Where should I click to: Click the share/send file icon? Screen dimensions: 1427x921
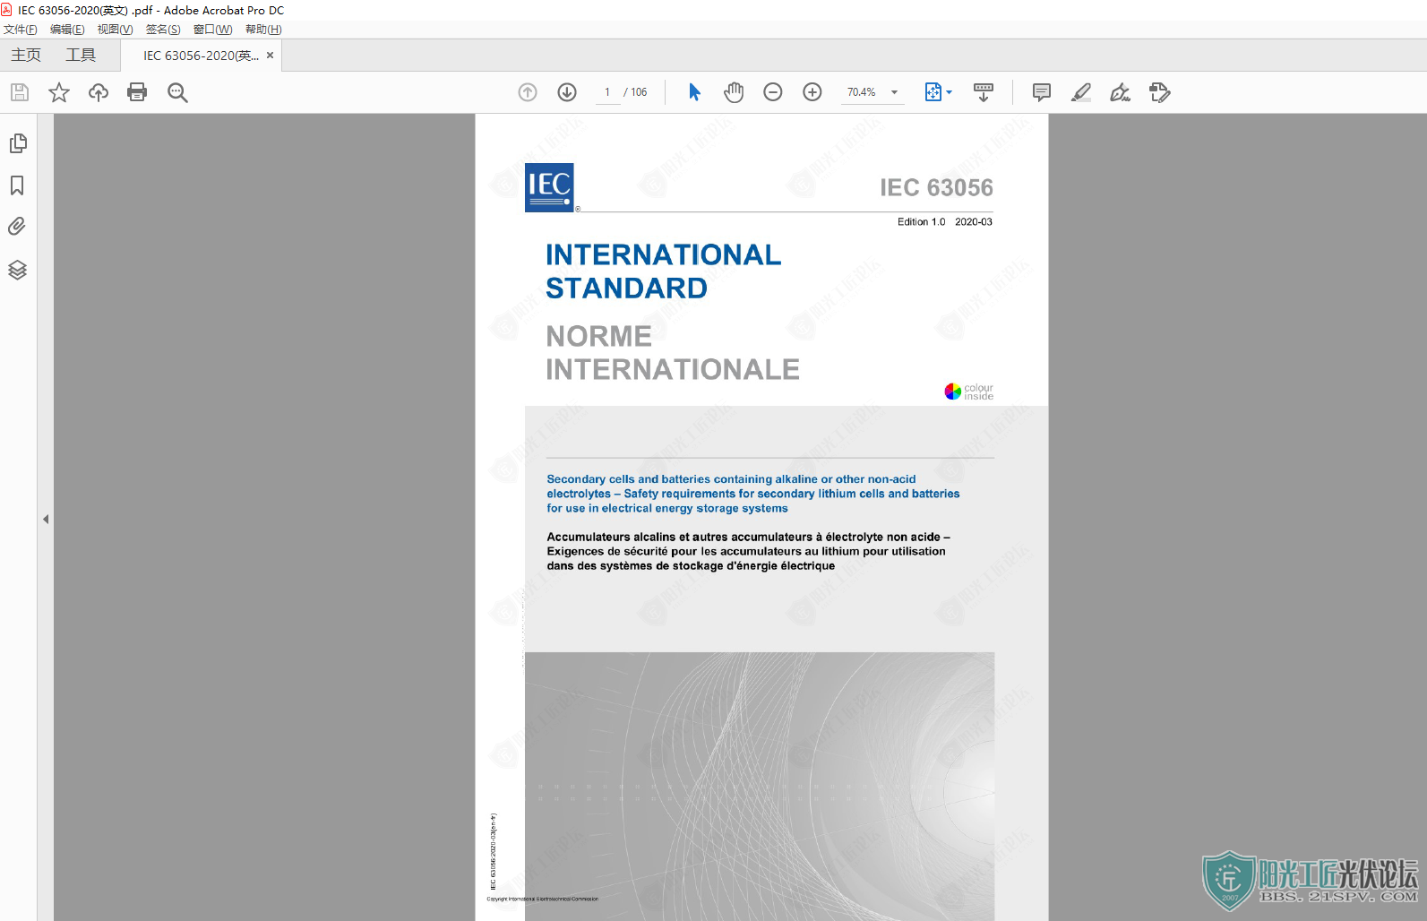point(1160,92)
